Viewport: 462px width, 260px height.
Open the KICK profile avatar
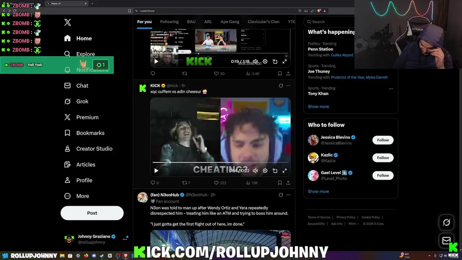143,88
